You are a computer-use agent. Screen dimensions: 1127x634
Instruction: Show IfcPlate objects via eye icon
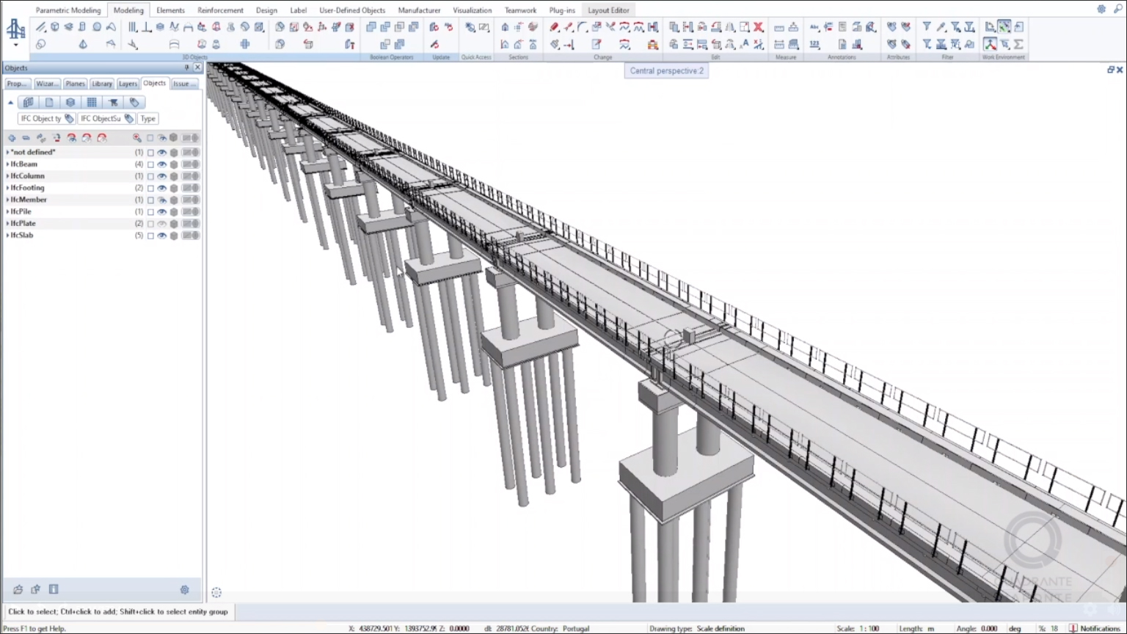tap(162, 224)
